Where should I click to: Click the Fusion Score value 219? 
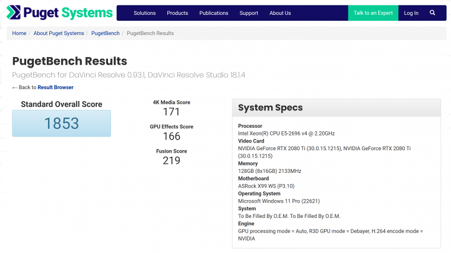coord(171,160)
